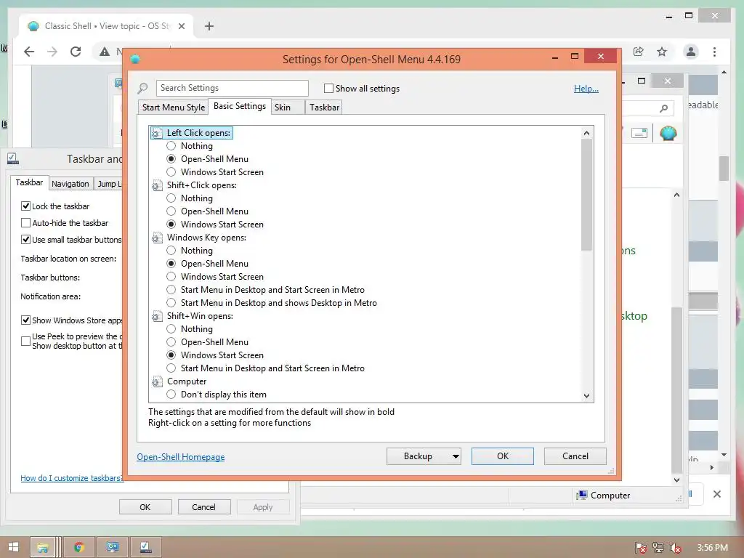This screenshot has width=744, height=558.
Task: Click the search magnifier in the background window
Action: (663, 109)
